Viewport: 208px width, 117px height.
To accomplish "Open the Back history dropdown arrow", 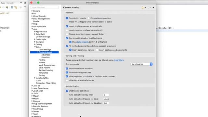I will [x=145, y=8].
